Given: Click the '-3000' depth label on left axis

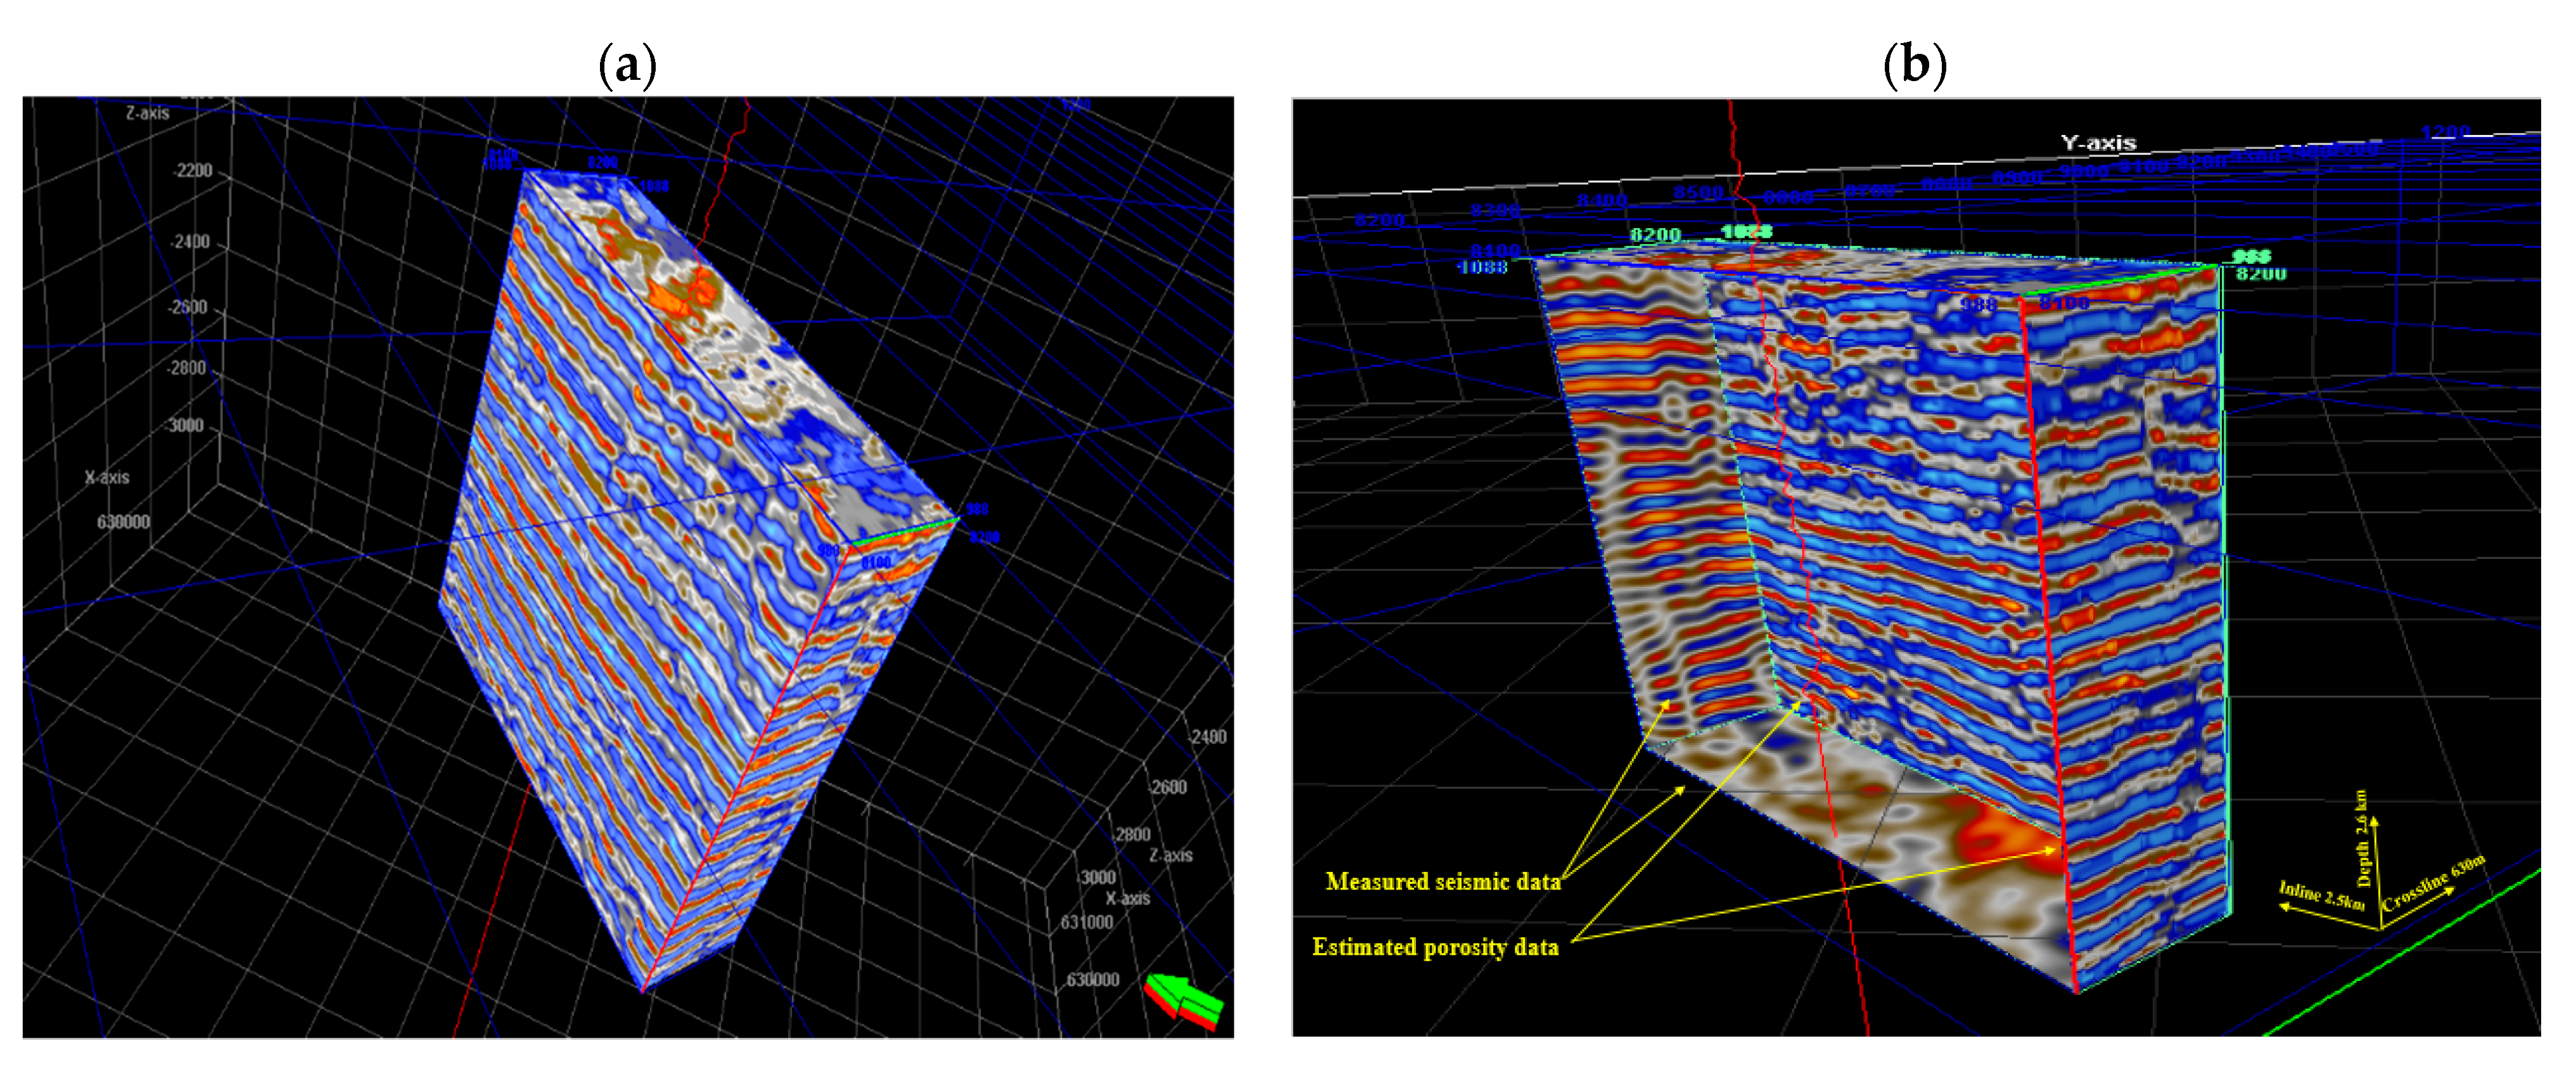Looking at the screenshot, I should (x=184, y=425).
